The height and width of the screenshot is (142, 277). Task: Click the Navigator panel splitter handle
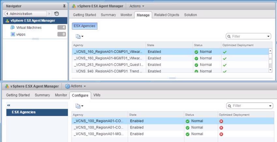35,39
